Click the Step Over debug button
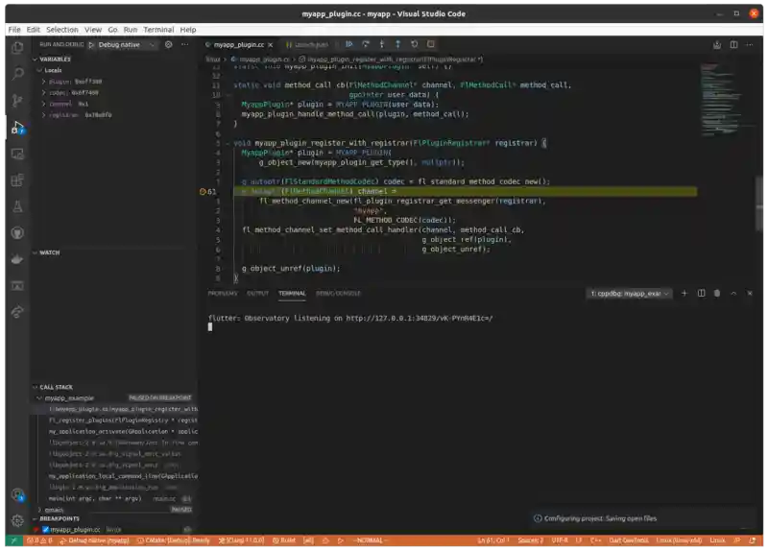The image size is (768, 551). click(x=366, y=44)
